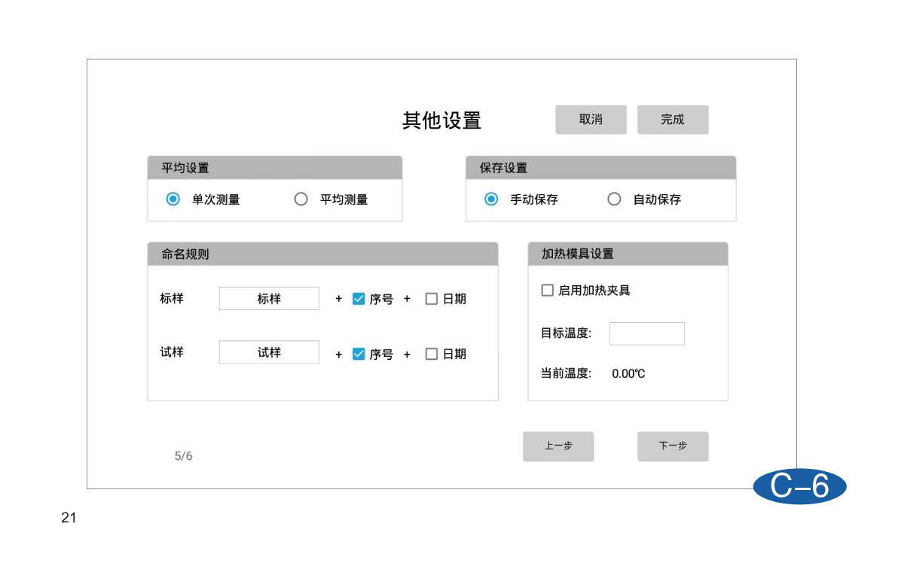
Task: Choose 平均测量 radio option
Action: (301, 199)
